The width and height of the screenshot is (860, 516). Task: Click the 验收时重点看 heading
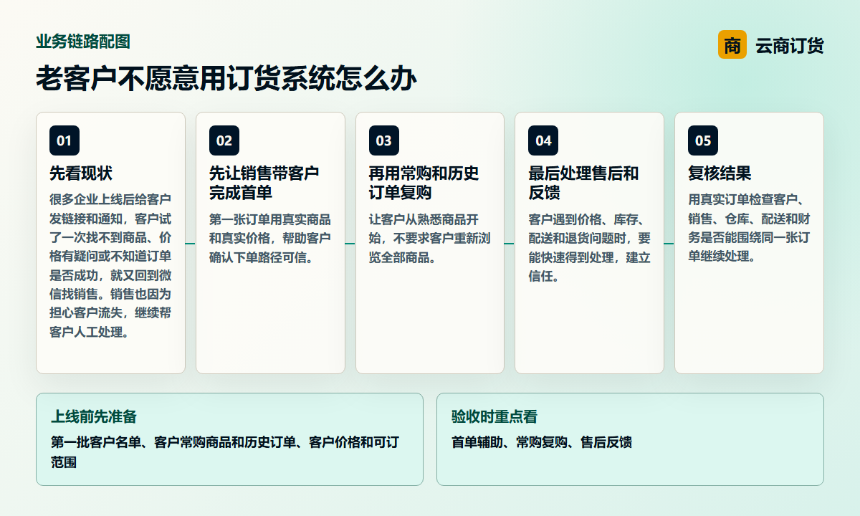[x=494, y=416]
